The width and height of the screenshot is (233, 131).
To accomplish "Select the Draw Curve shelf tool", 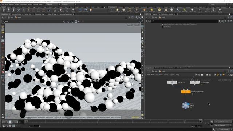I will pyautogui.click(x=50, y=10).
